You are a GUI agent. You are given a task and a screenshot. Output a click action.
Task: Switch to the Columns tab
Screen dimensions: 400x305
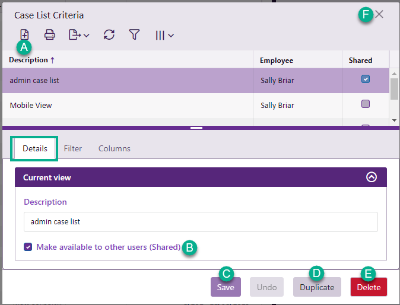coord(114,148)
